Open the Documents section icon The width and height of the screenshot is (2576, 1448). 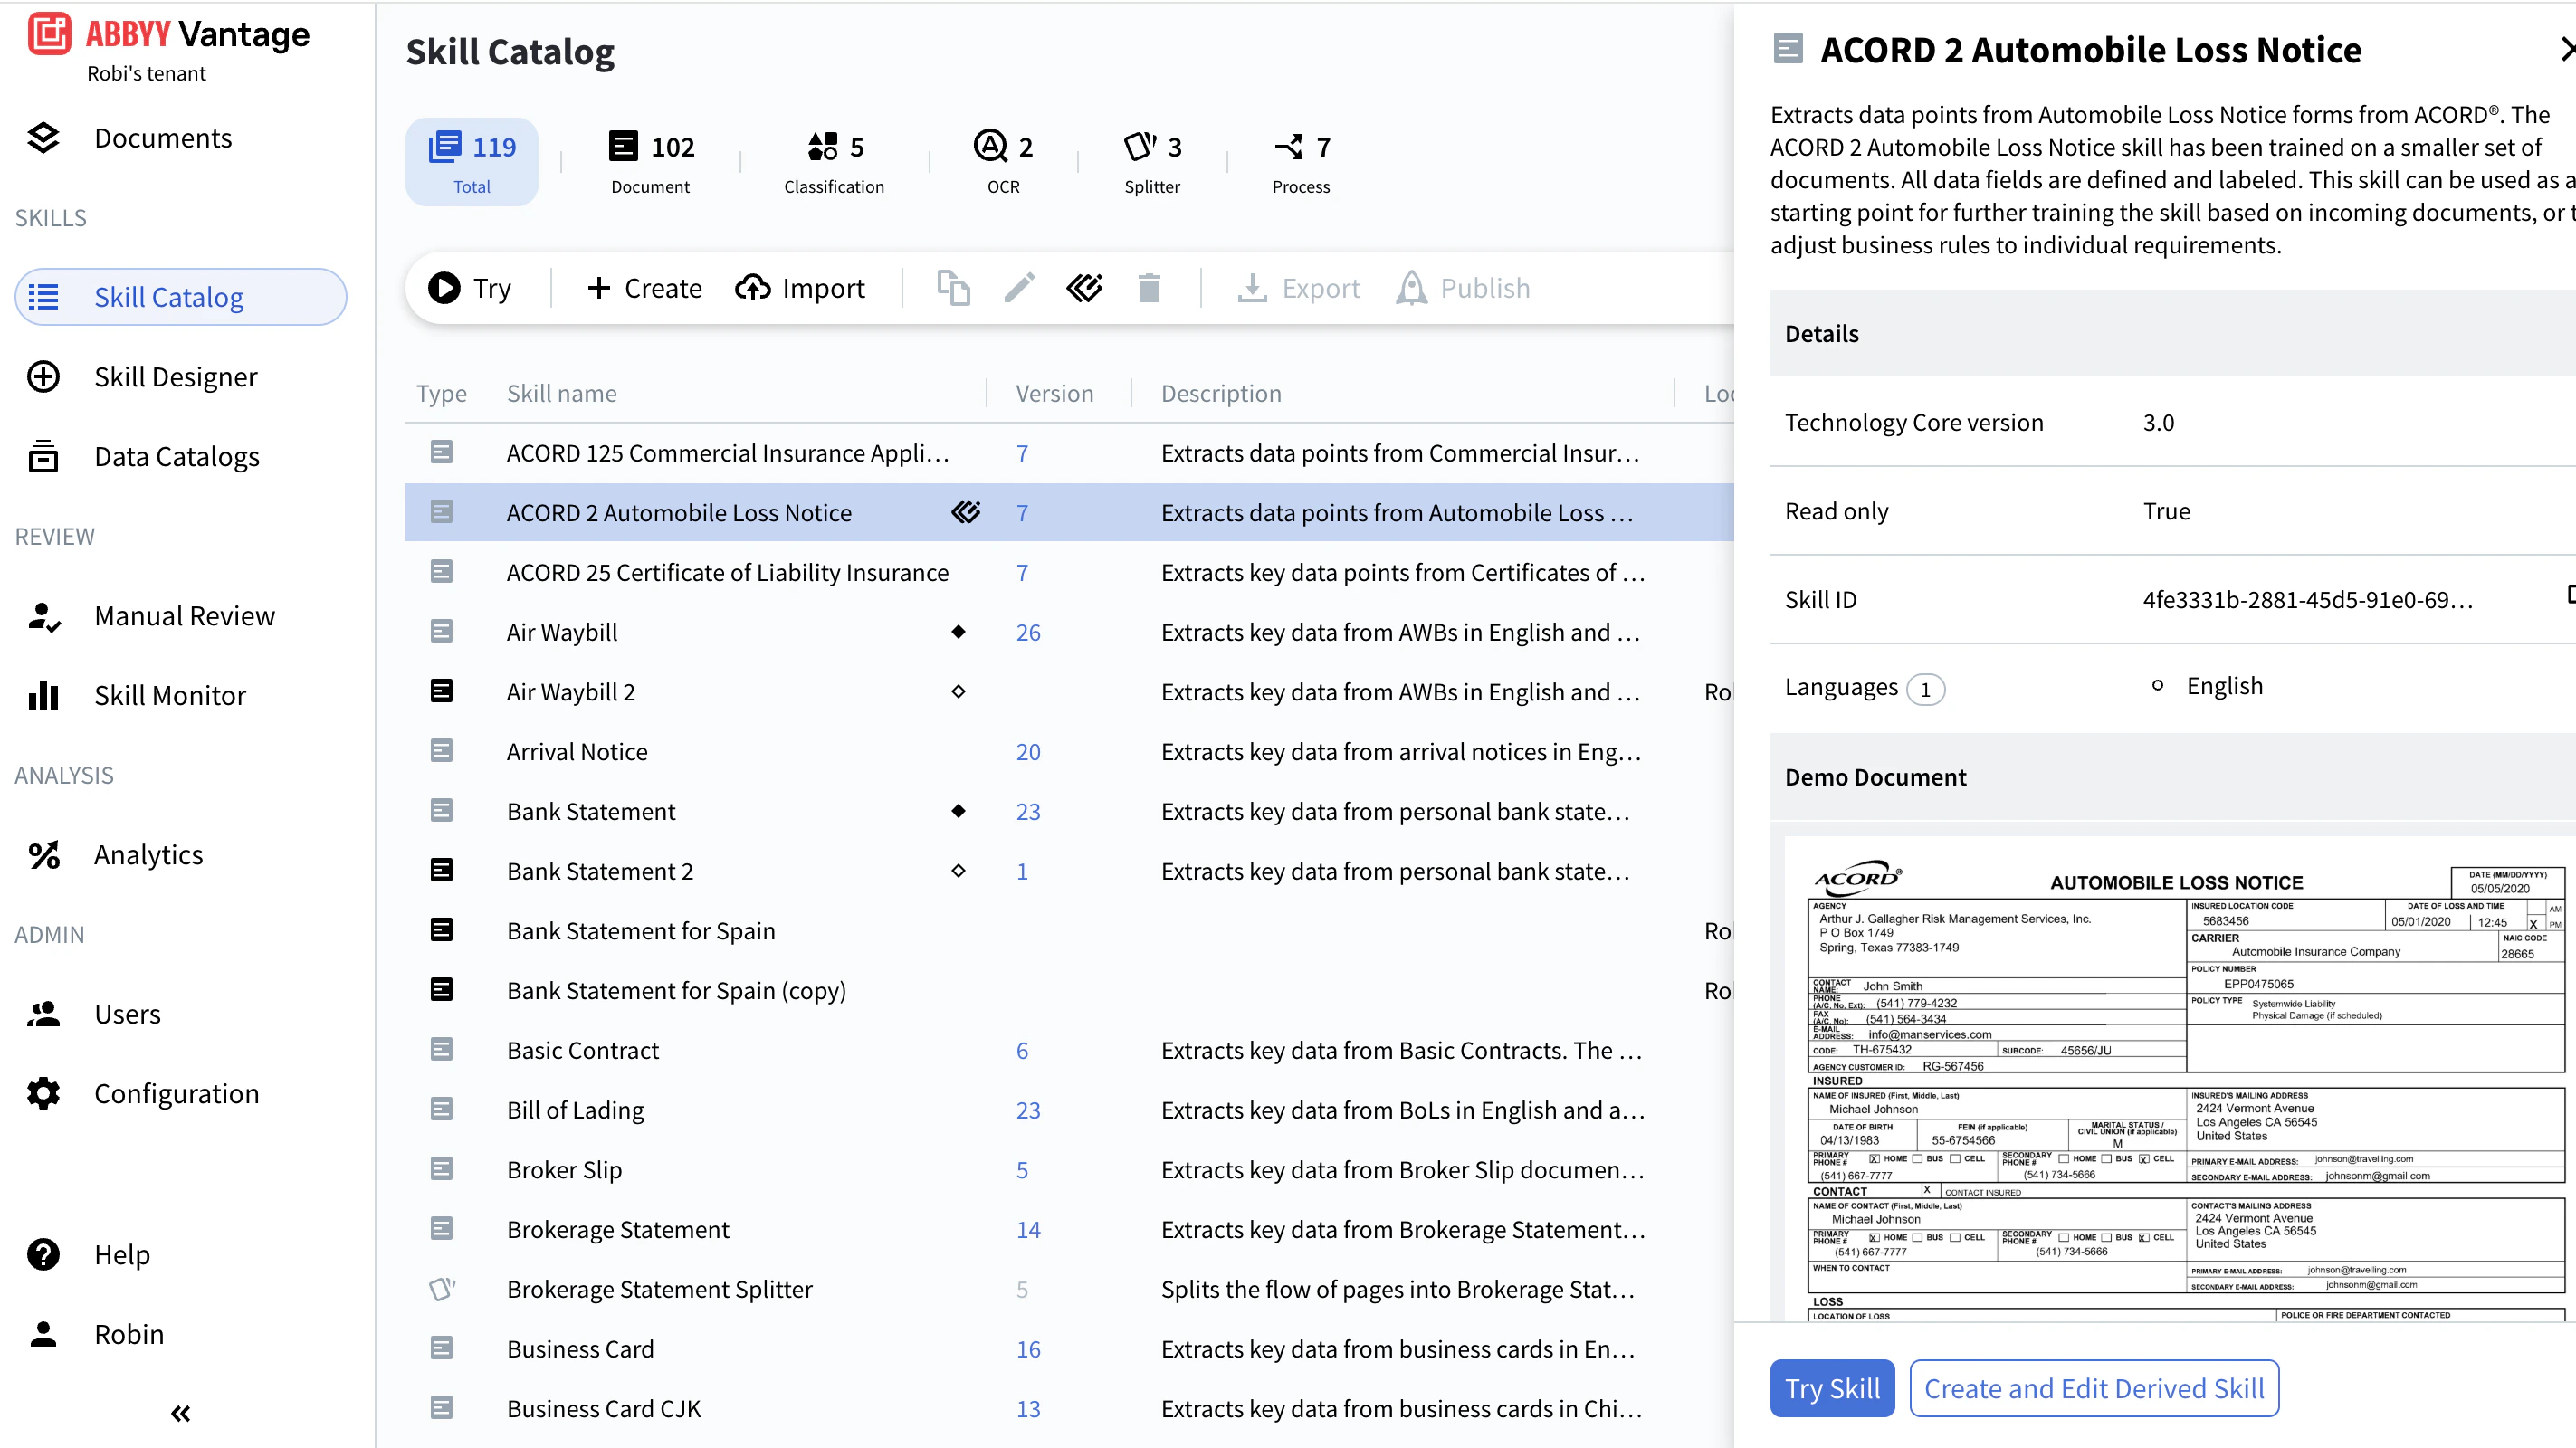coord(43,138)
